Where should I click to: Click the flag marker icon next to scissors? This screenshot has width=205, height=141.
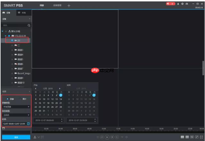(x=42, y=137)
